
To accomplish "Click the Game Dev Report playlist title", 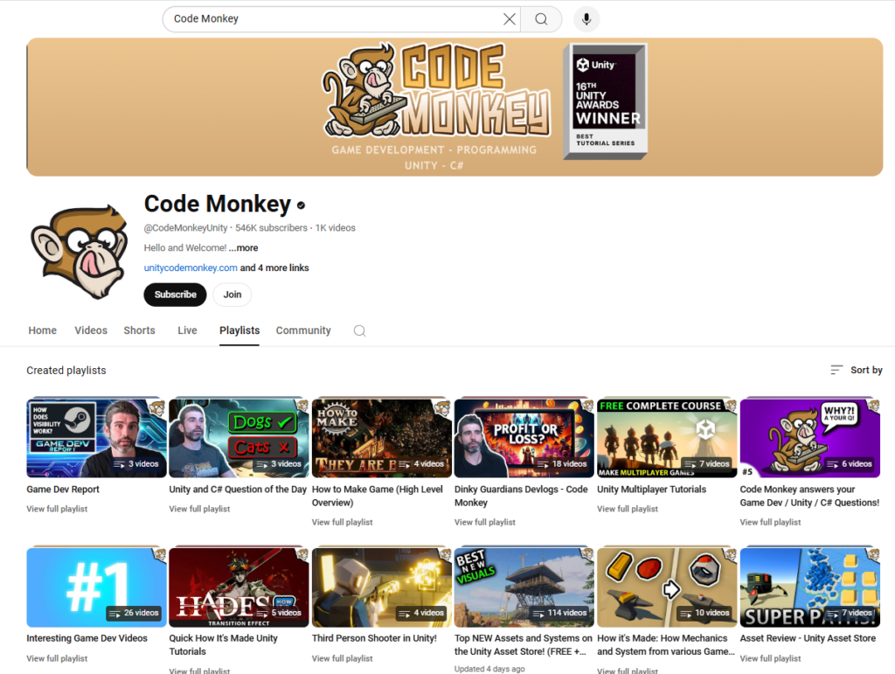I will [x=63, y=489].
